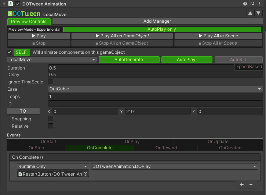Toggle the AutoPlay only preview mode
Image resolution: width=266 pixels, height=195 pixels.
pos(162,29)
